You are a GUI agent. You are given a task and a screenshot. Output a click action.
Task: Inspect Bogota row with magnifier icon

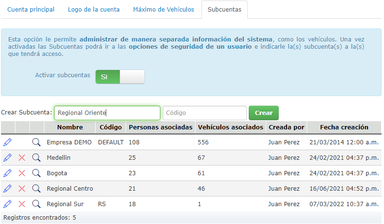click(36, 173)
